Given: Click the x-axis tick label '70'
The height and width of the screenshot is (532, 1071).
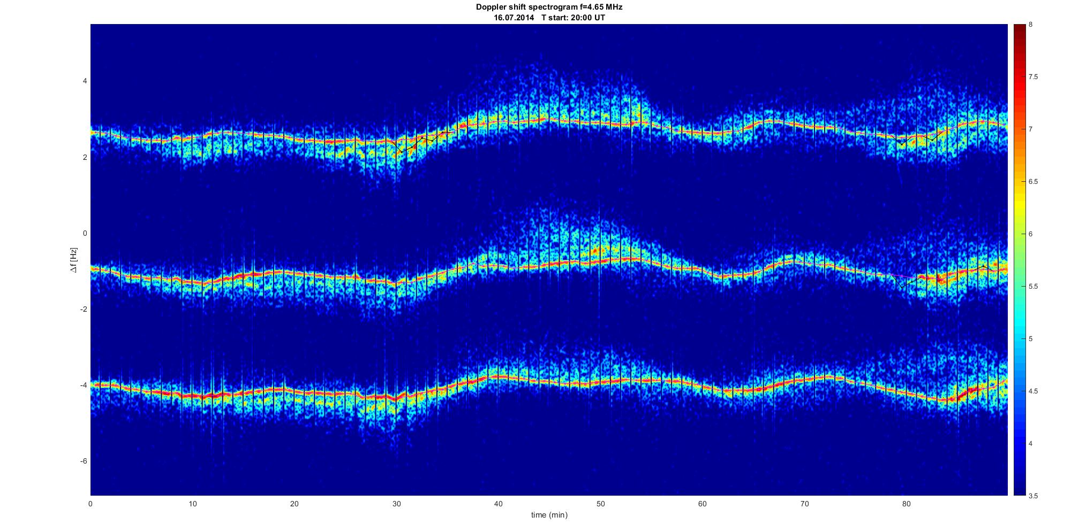Looking at the screenshot, I should click(804, 504).
